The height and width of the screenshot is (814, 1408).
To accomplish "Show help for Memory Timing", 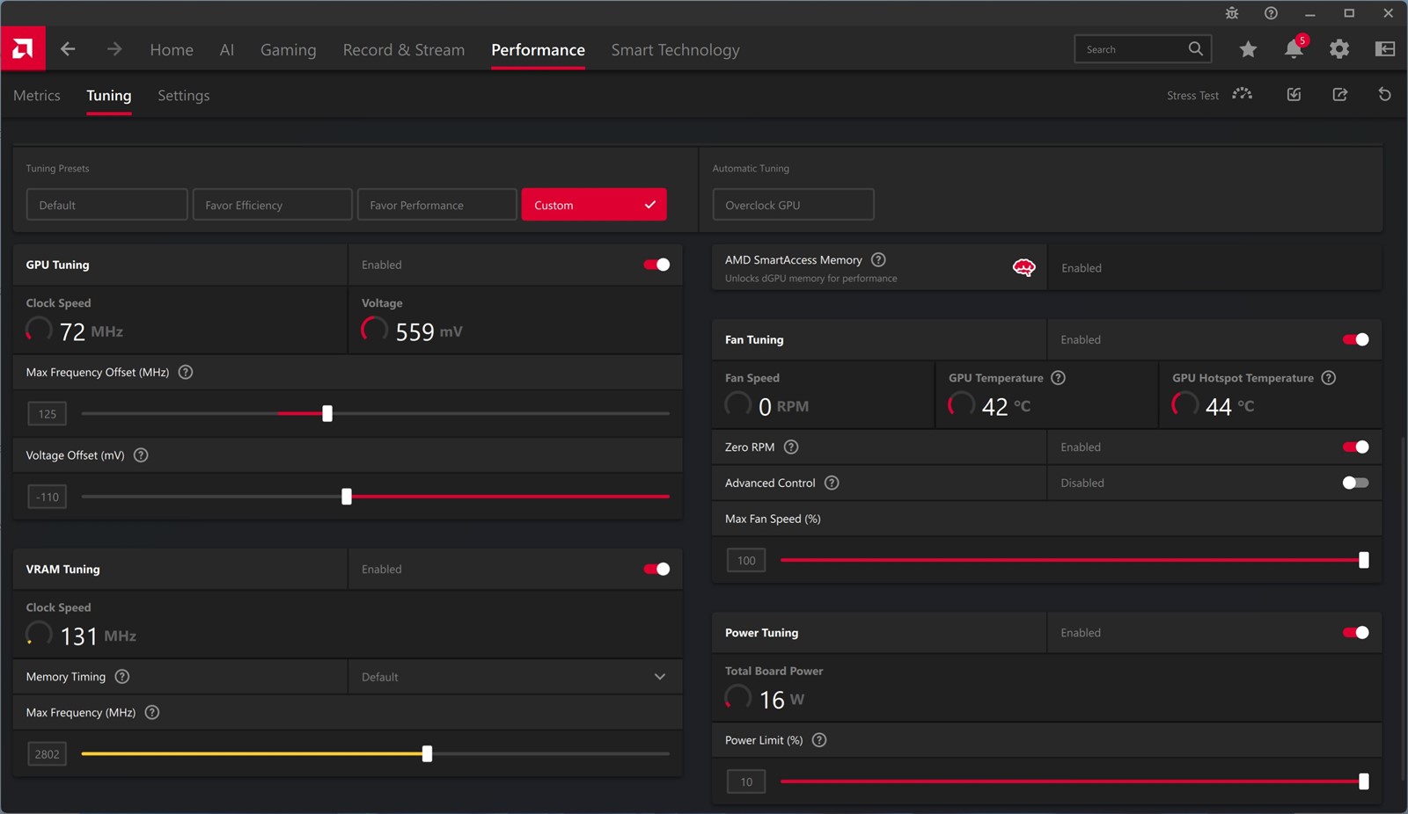I will pyautogui.click(x=122, y=677).
